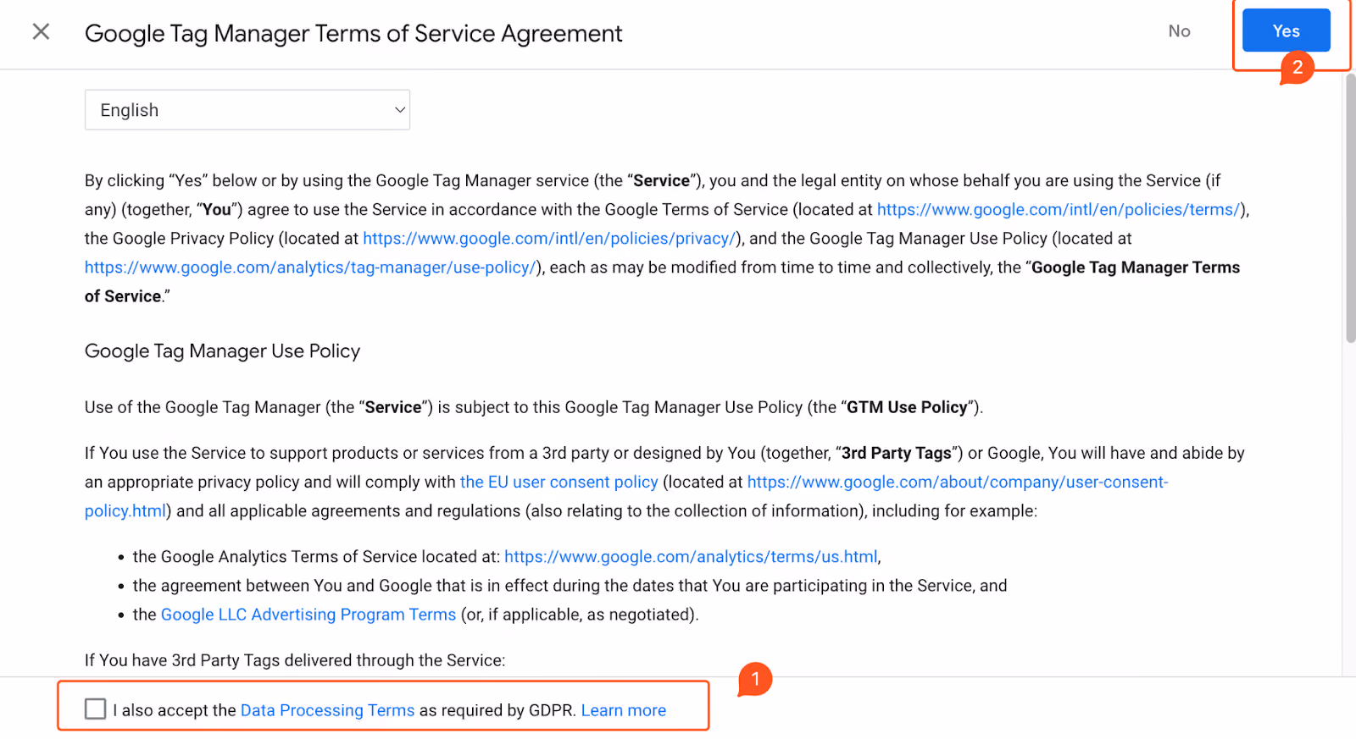Click the Google Tag Manager Use Policy heading

click(x=222, y=350)
